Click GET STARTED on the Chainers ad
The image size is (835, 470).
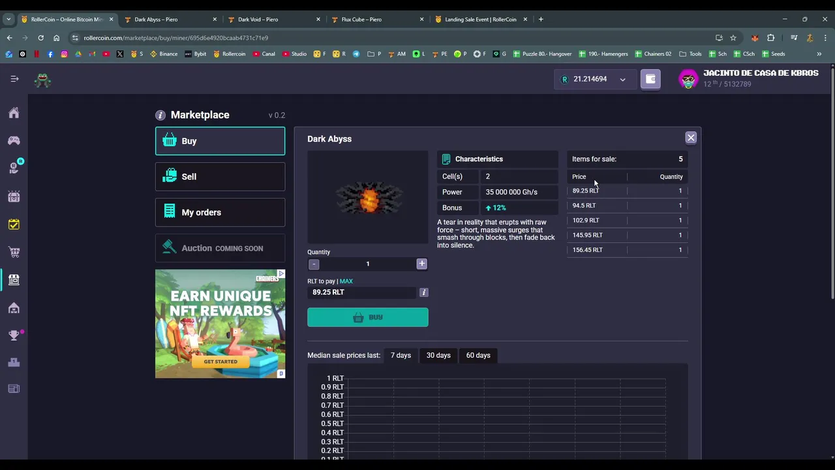(x=220, y=362)
